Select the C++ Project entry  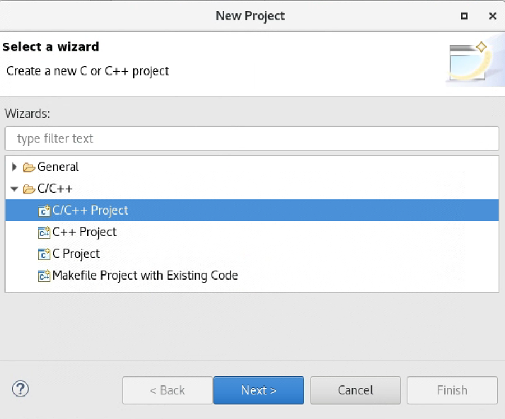click(84, 232)
